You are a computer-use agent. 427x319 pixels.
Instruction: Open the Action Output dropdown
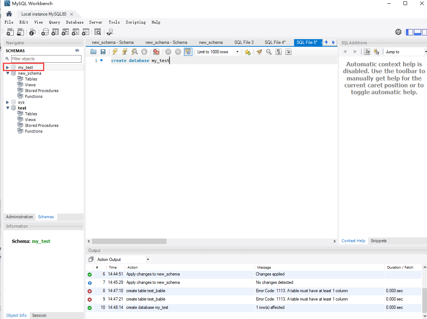pyautogui.click(x=148, y=260)
